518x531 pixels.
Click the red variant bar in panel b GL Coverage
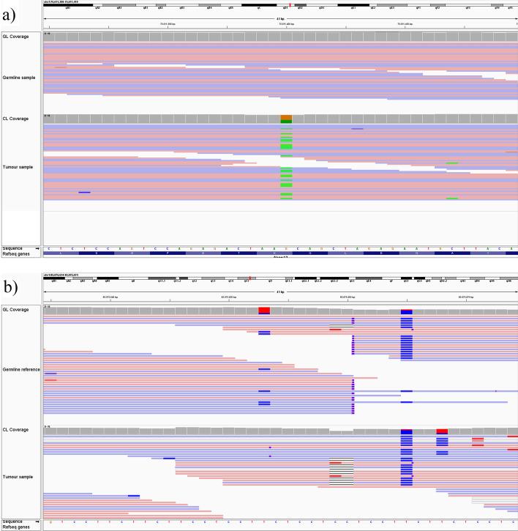[264, 311]
